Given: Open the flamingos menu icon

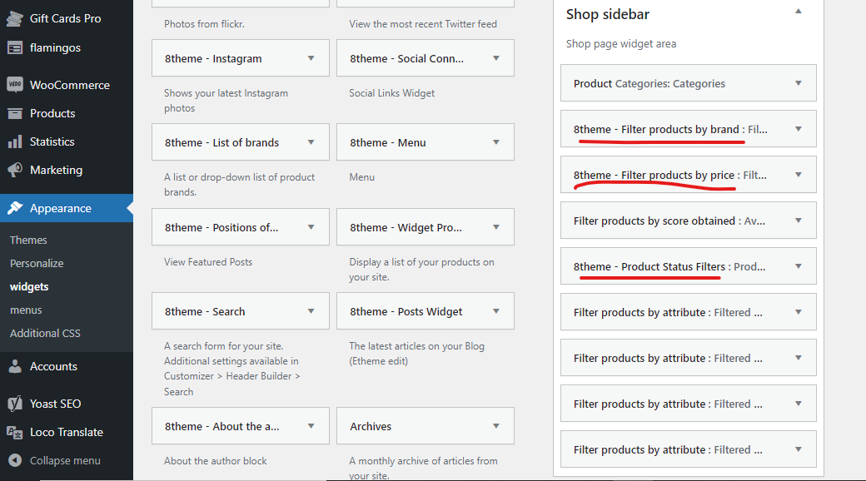Looking at the screenshot, I should 15,48.
